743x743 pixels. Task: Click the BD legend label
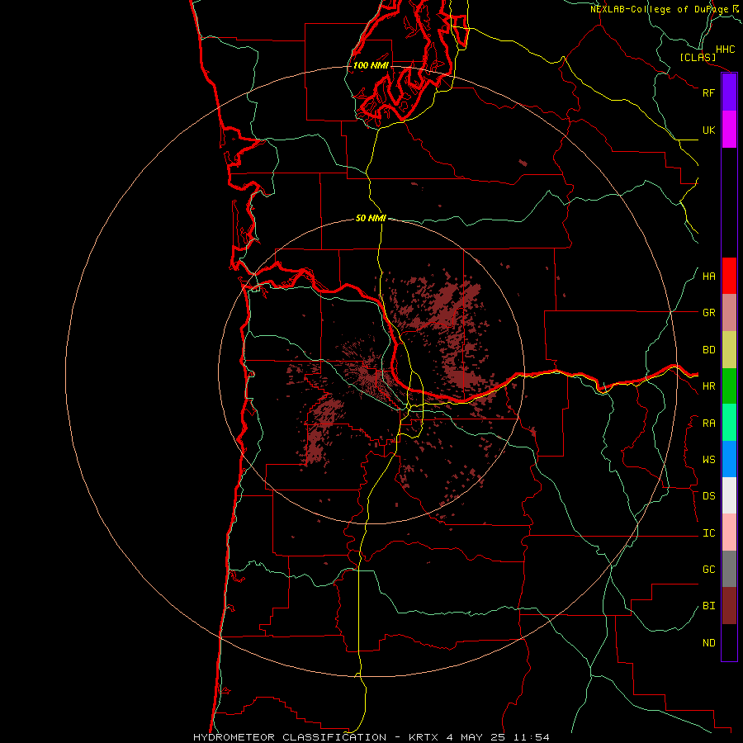pyautogui.click(x=709, y=350)
